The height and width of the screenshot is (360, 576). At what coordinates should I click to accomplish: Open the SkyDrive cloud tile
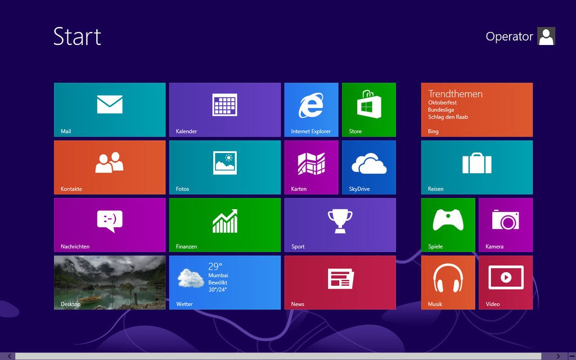369,167
